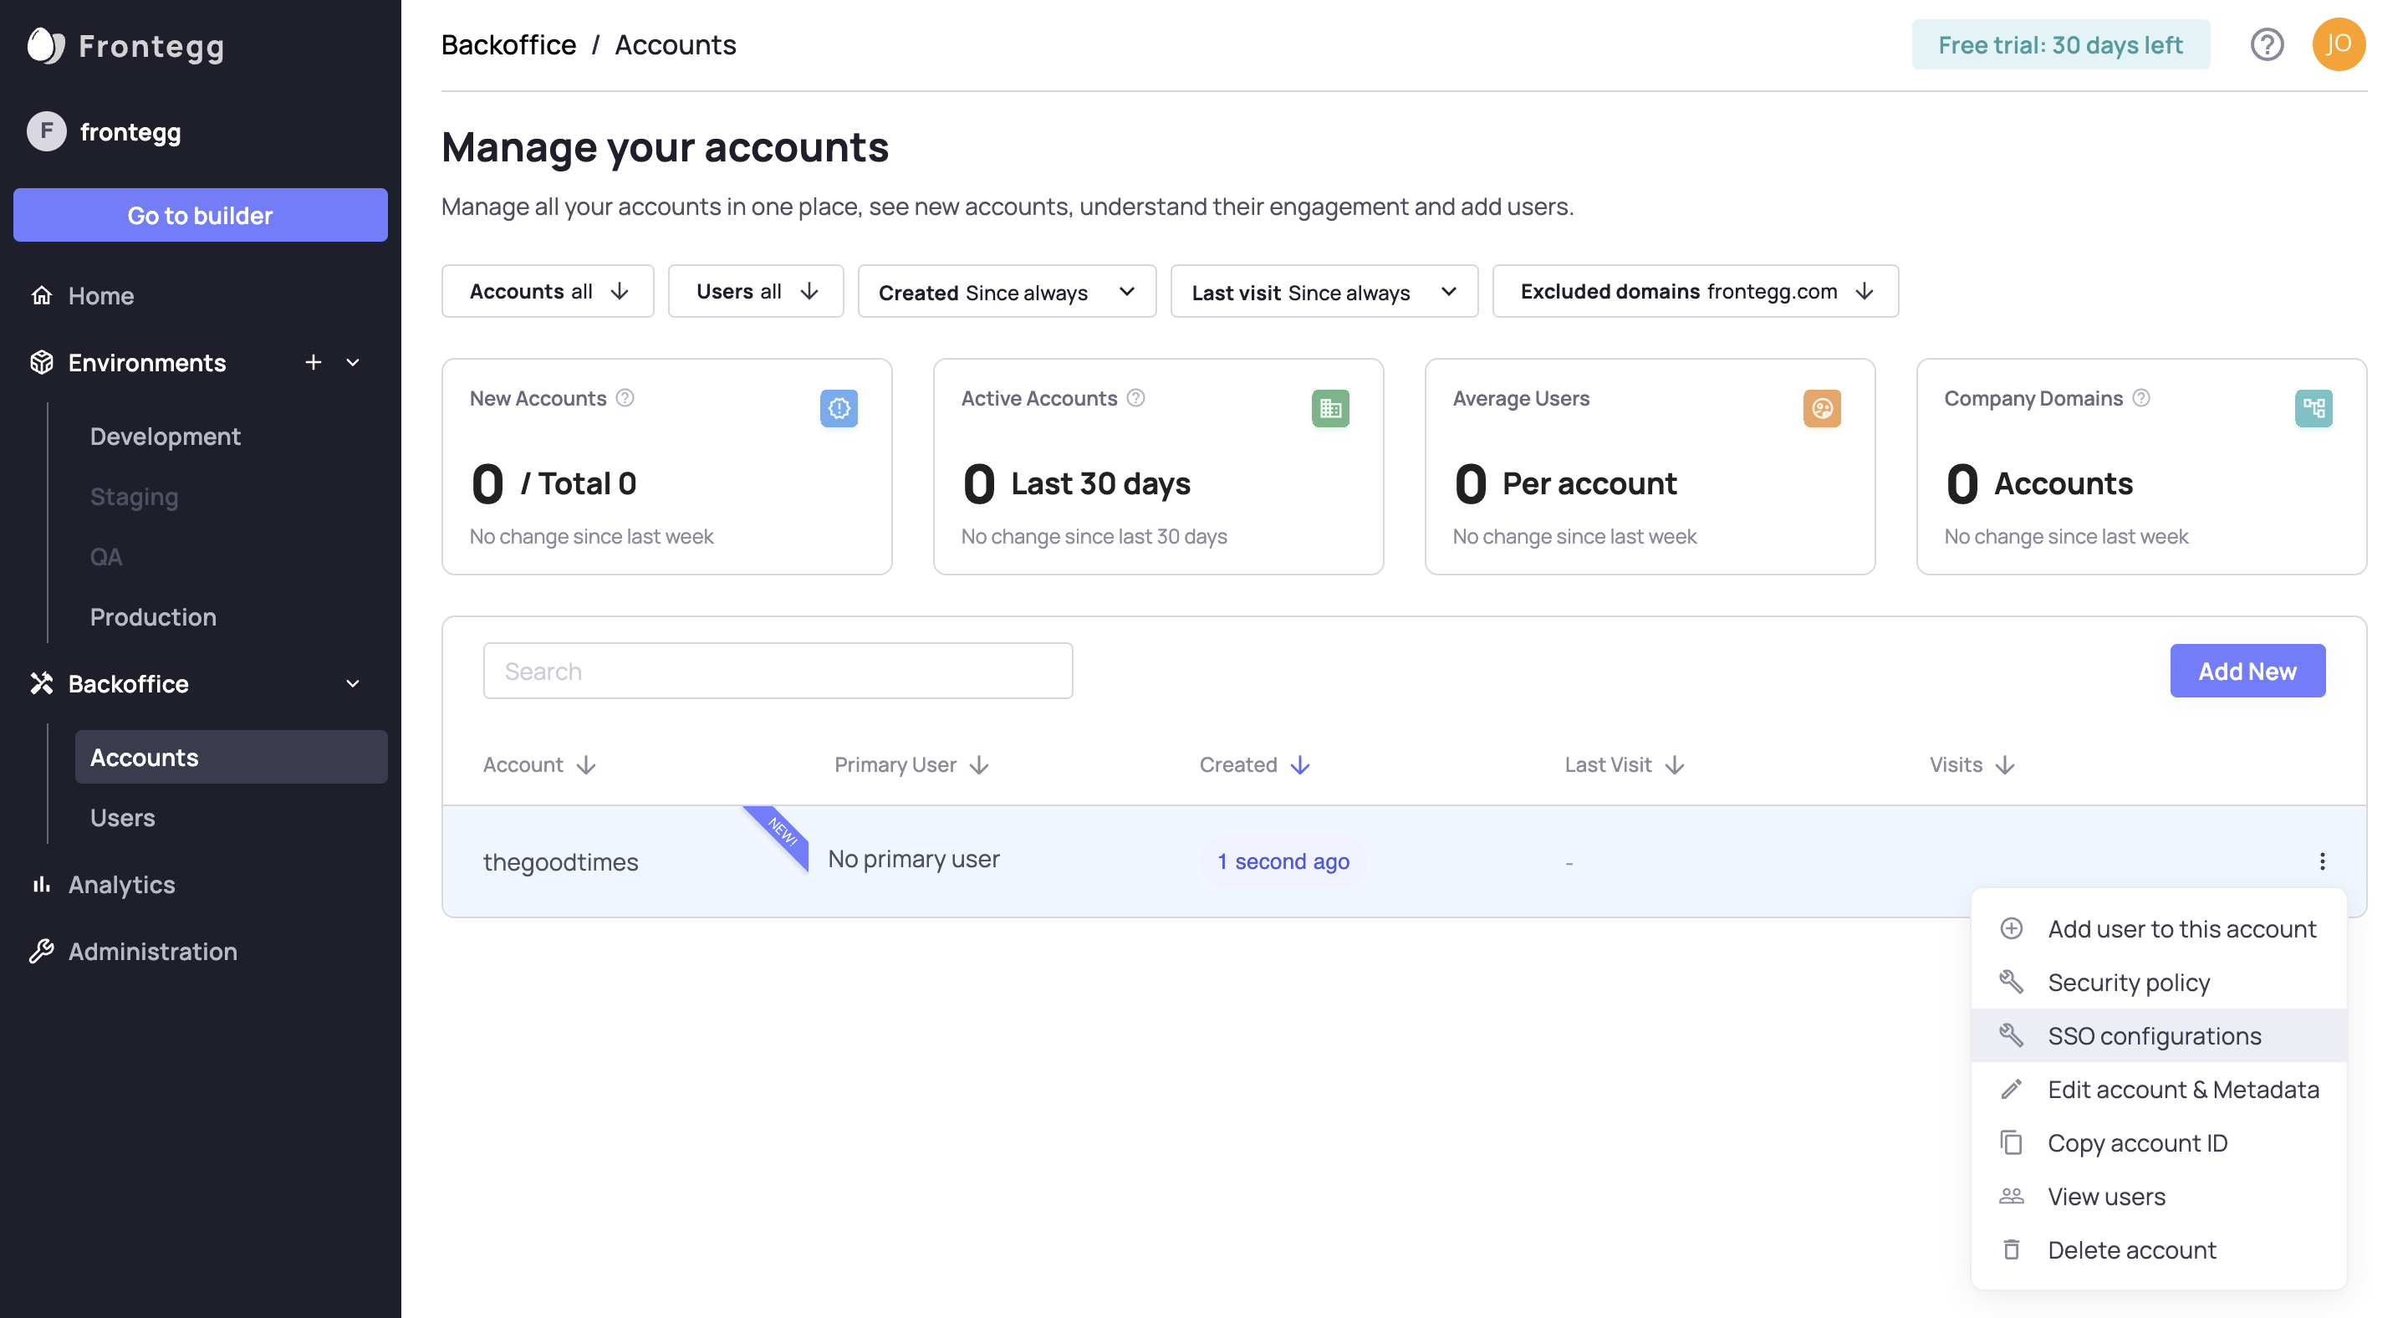Open the JO user avatar menu
The width and height of the screenshot is (2408, 1318).
coord(2338,44)
